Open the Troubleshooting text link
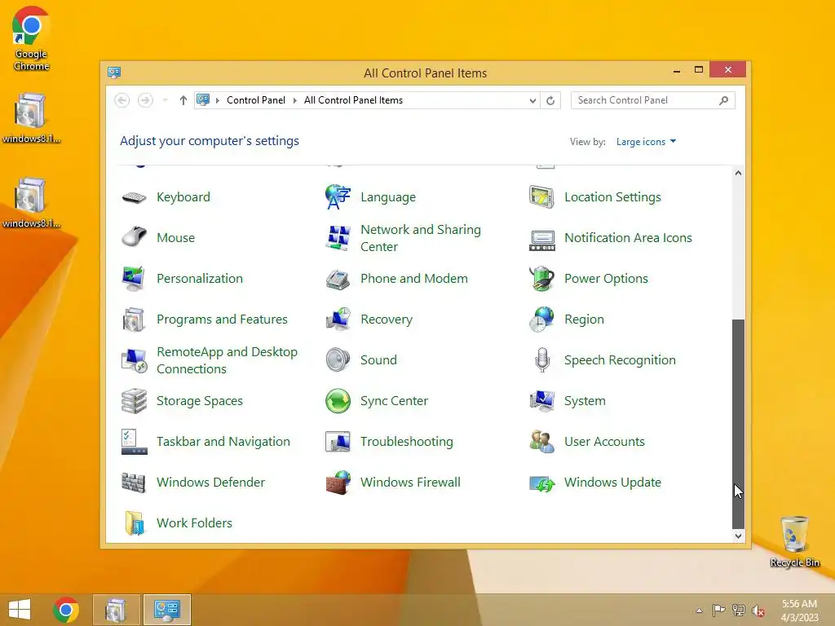Image resolution: width=835 pixels, height=626 pixels. pyautogui.click(x=406, y=441)
